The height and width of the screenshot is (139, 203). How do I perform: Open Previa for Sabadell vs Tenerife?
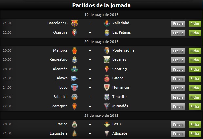(x=178, y=97)
